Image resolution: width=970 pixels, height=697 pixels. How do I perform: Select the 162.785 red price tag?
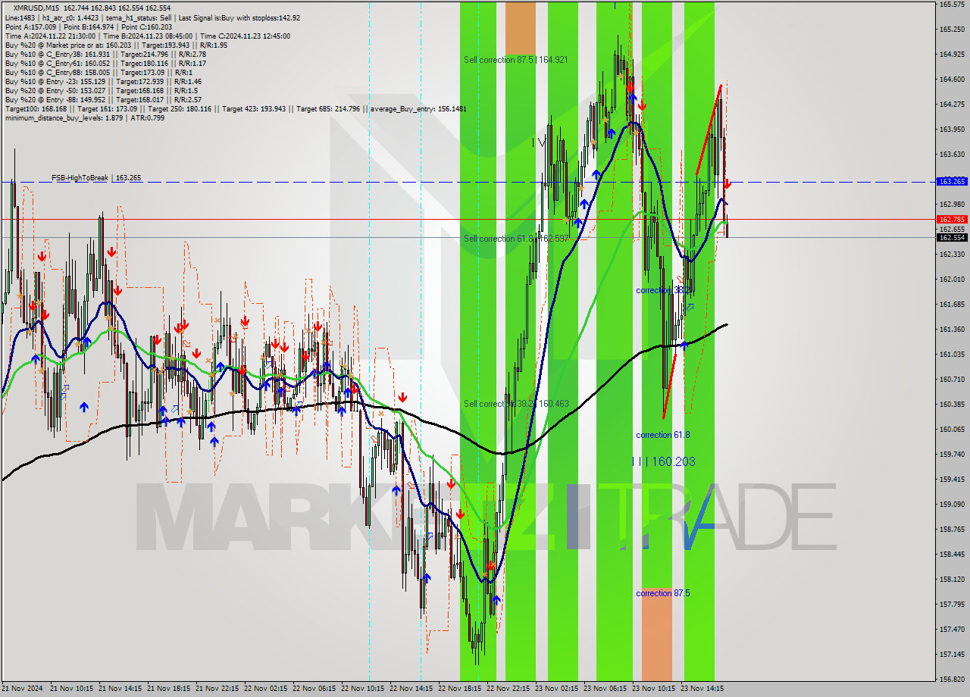(x=952, y=219)
